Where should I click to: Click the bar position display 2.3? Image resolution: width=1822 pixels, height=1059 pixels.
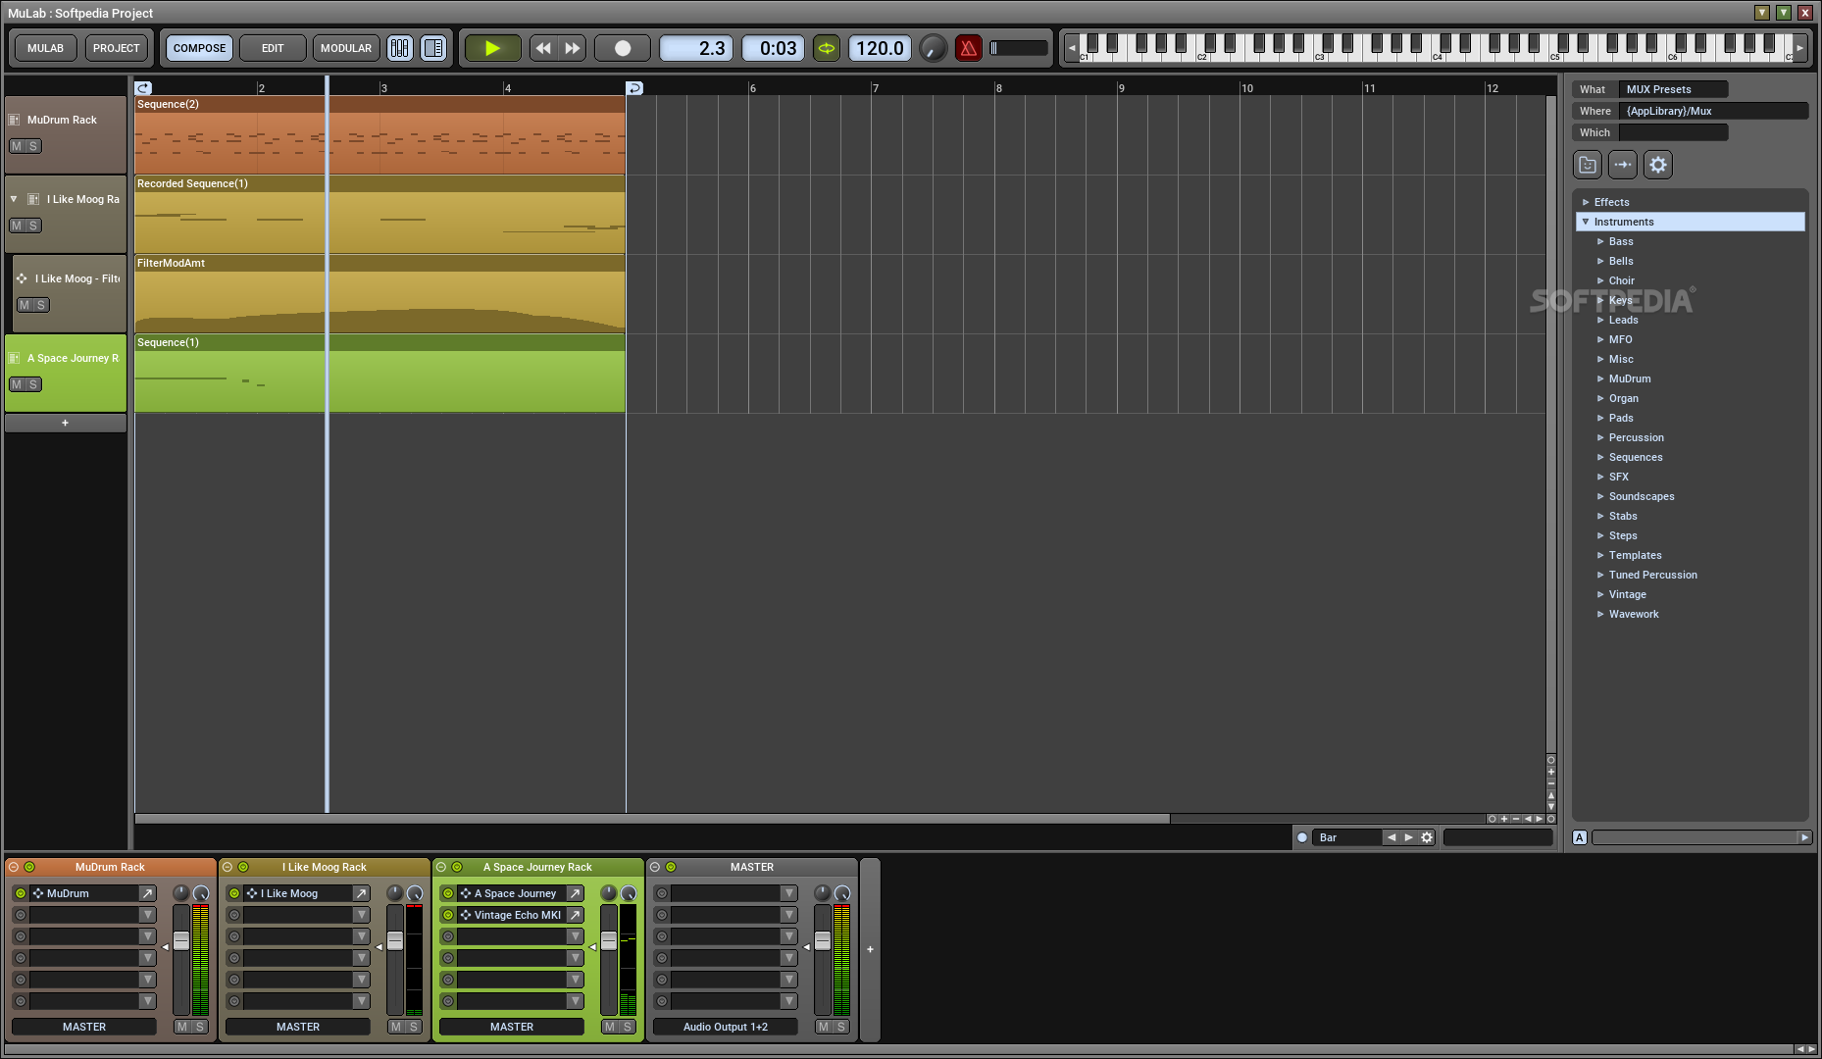click(696, 48)
